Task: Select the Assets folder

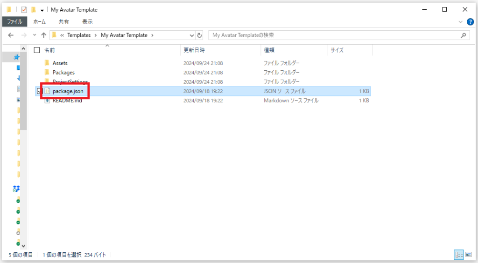Action: (x=60, y=63)
